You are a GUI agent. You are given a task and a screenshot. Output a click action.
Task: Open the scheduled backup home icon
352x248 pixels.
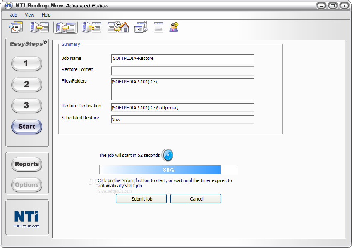point(118,27)
